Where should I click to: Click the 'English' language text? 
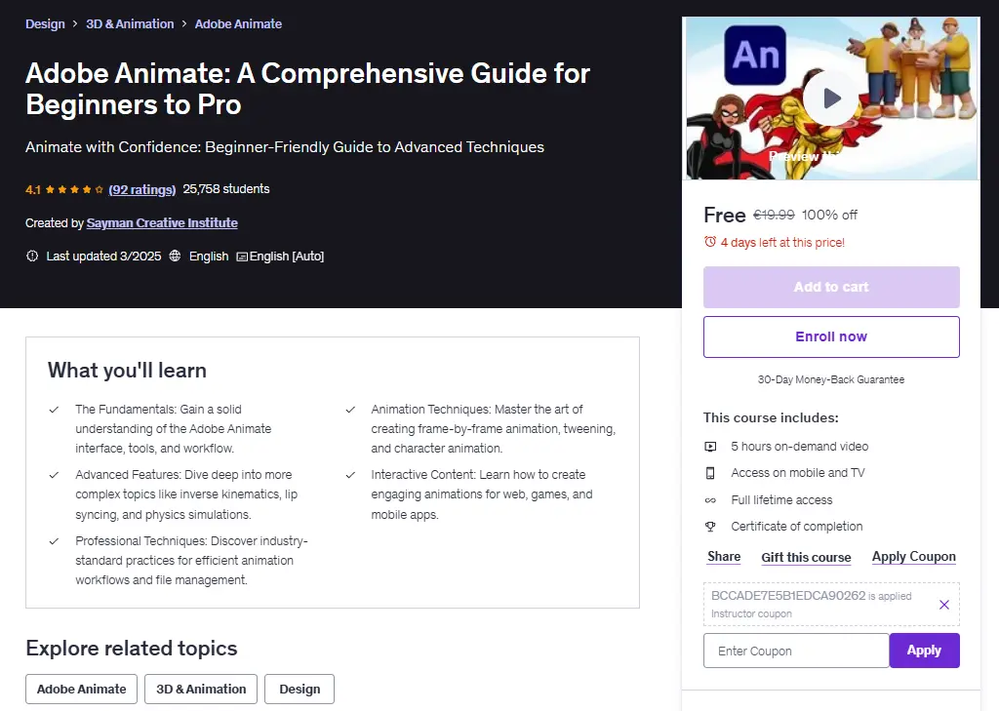209,257
